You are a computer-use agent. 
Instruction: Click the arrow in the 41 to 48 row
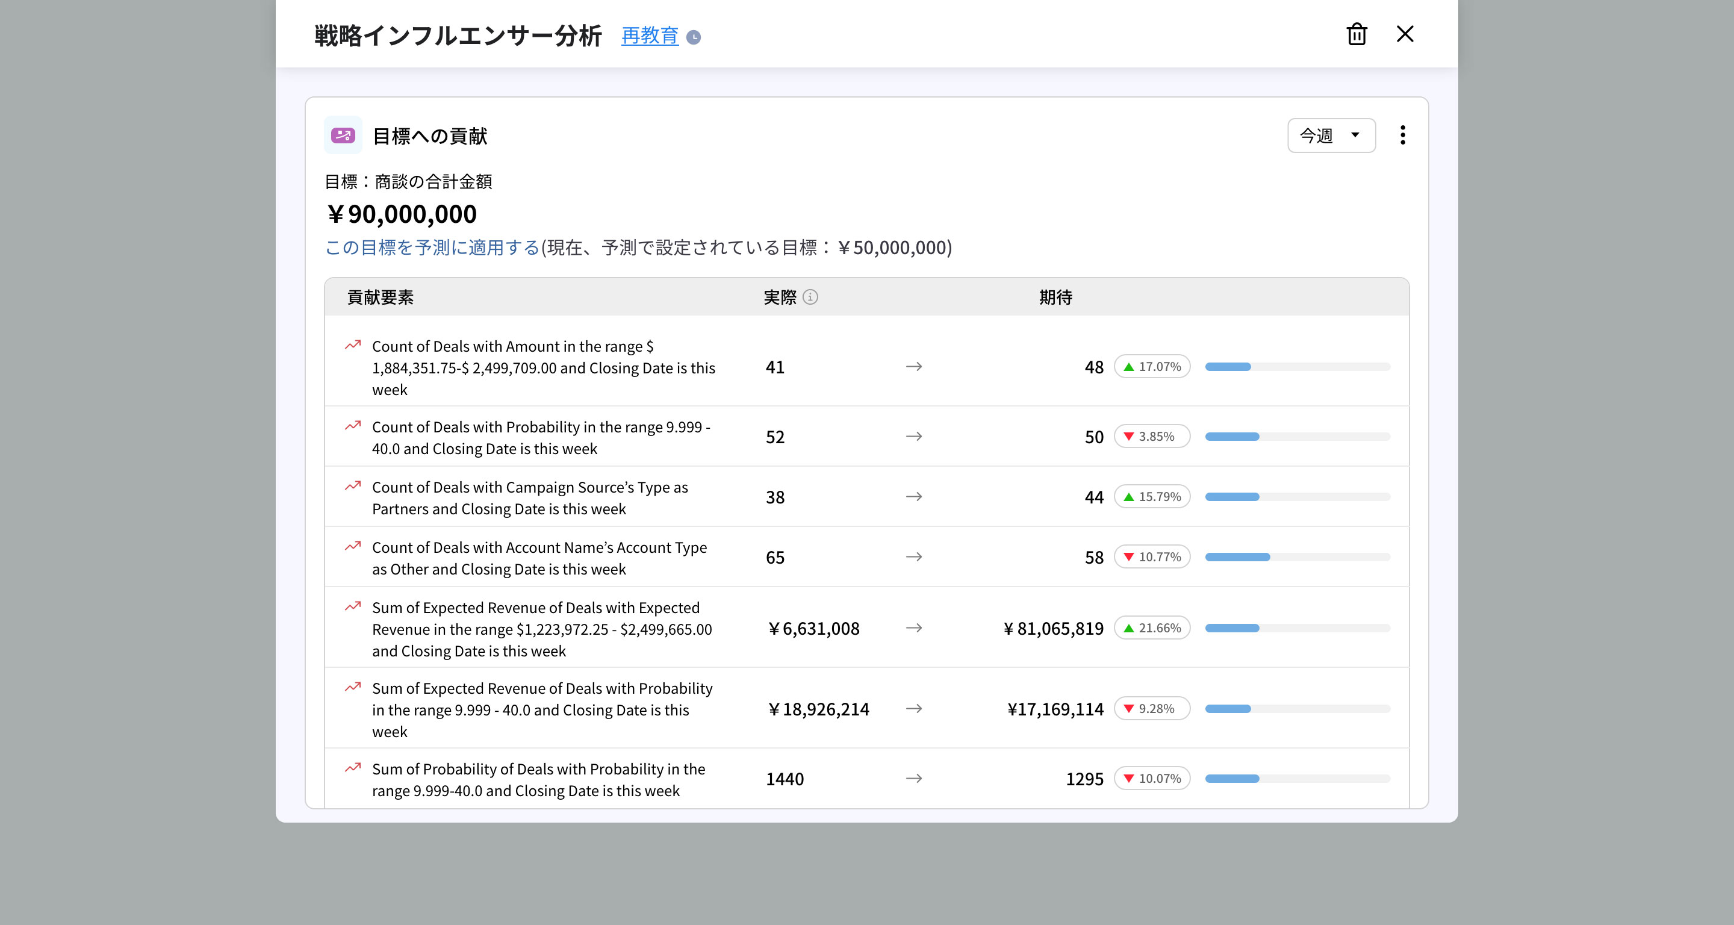[x=913, y=366]
